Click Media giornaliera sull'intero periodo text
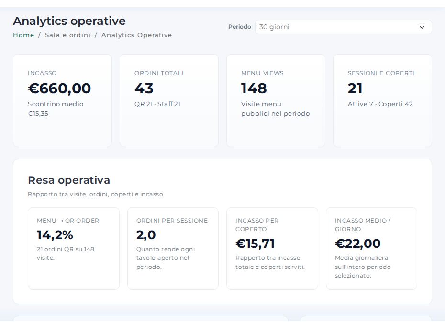The width and height of the screenshot is (445, 323). point(363,267)
